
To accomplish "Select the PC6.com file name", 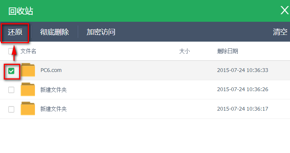I will [51, 70].
